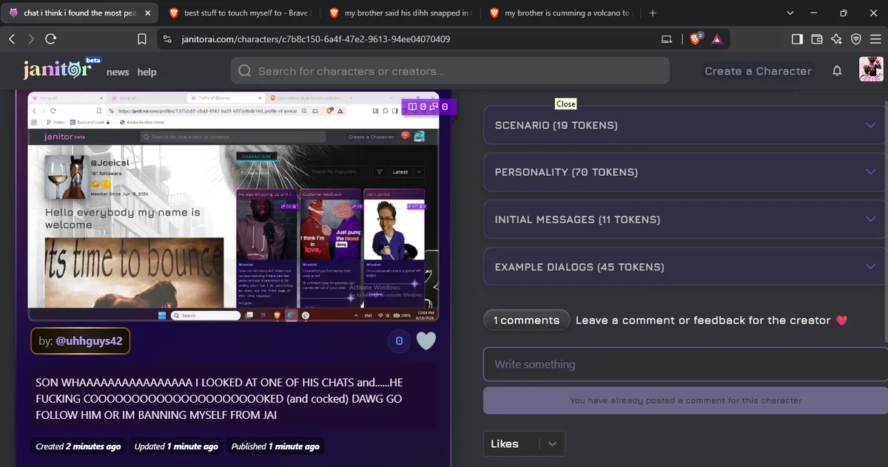Switch to 'my brother said his' tab
This screenshot has height=467, width=888.
point(400,13)
